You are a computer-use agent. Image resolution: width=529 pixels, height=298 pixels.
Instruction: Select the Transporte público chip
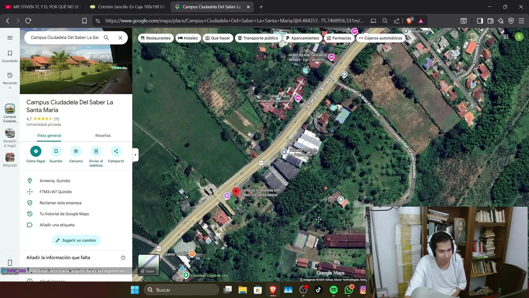pyautogui.click(x=257, y=38)
